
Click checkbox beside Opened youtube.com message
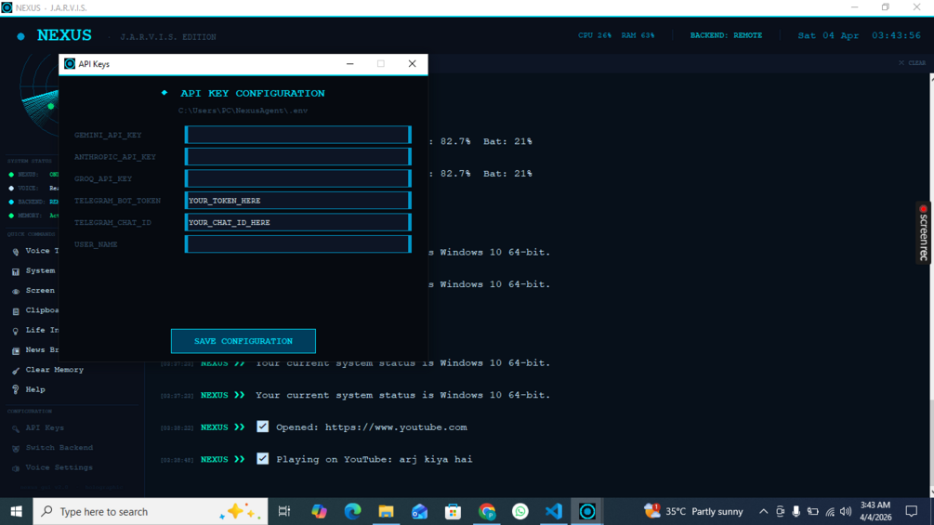click(x=262, y=427)
